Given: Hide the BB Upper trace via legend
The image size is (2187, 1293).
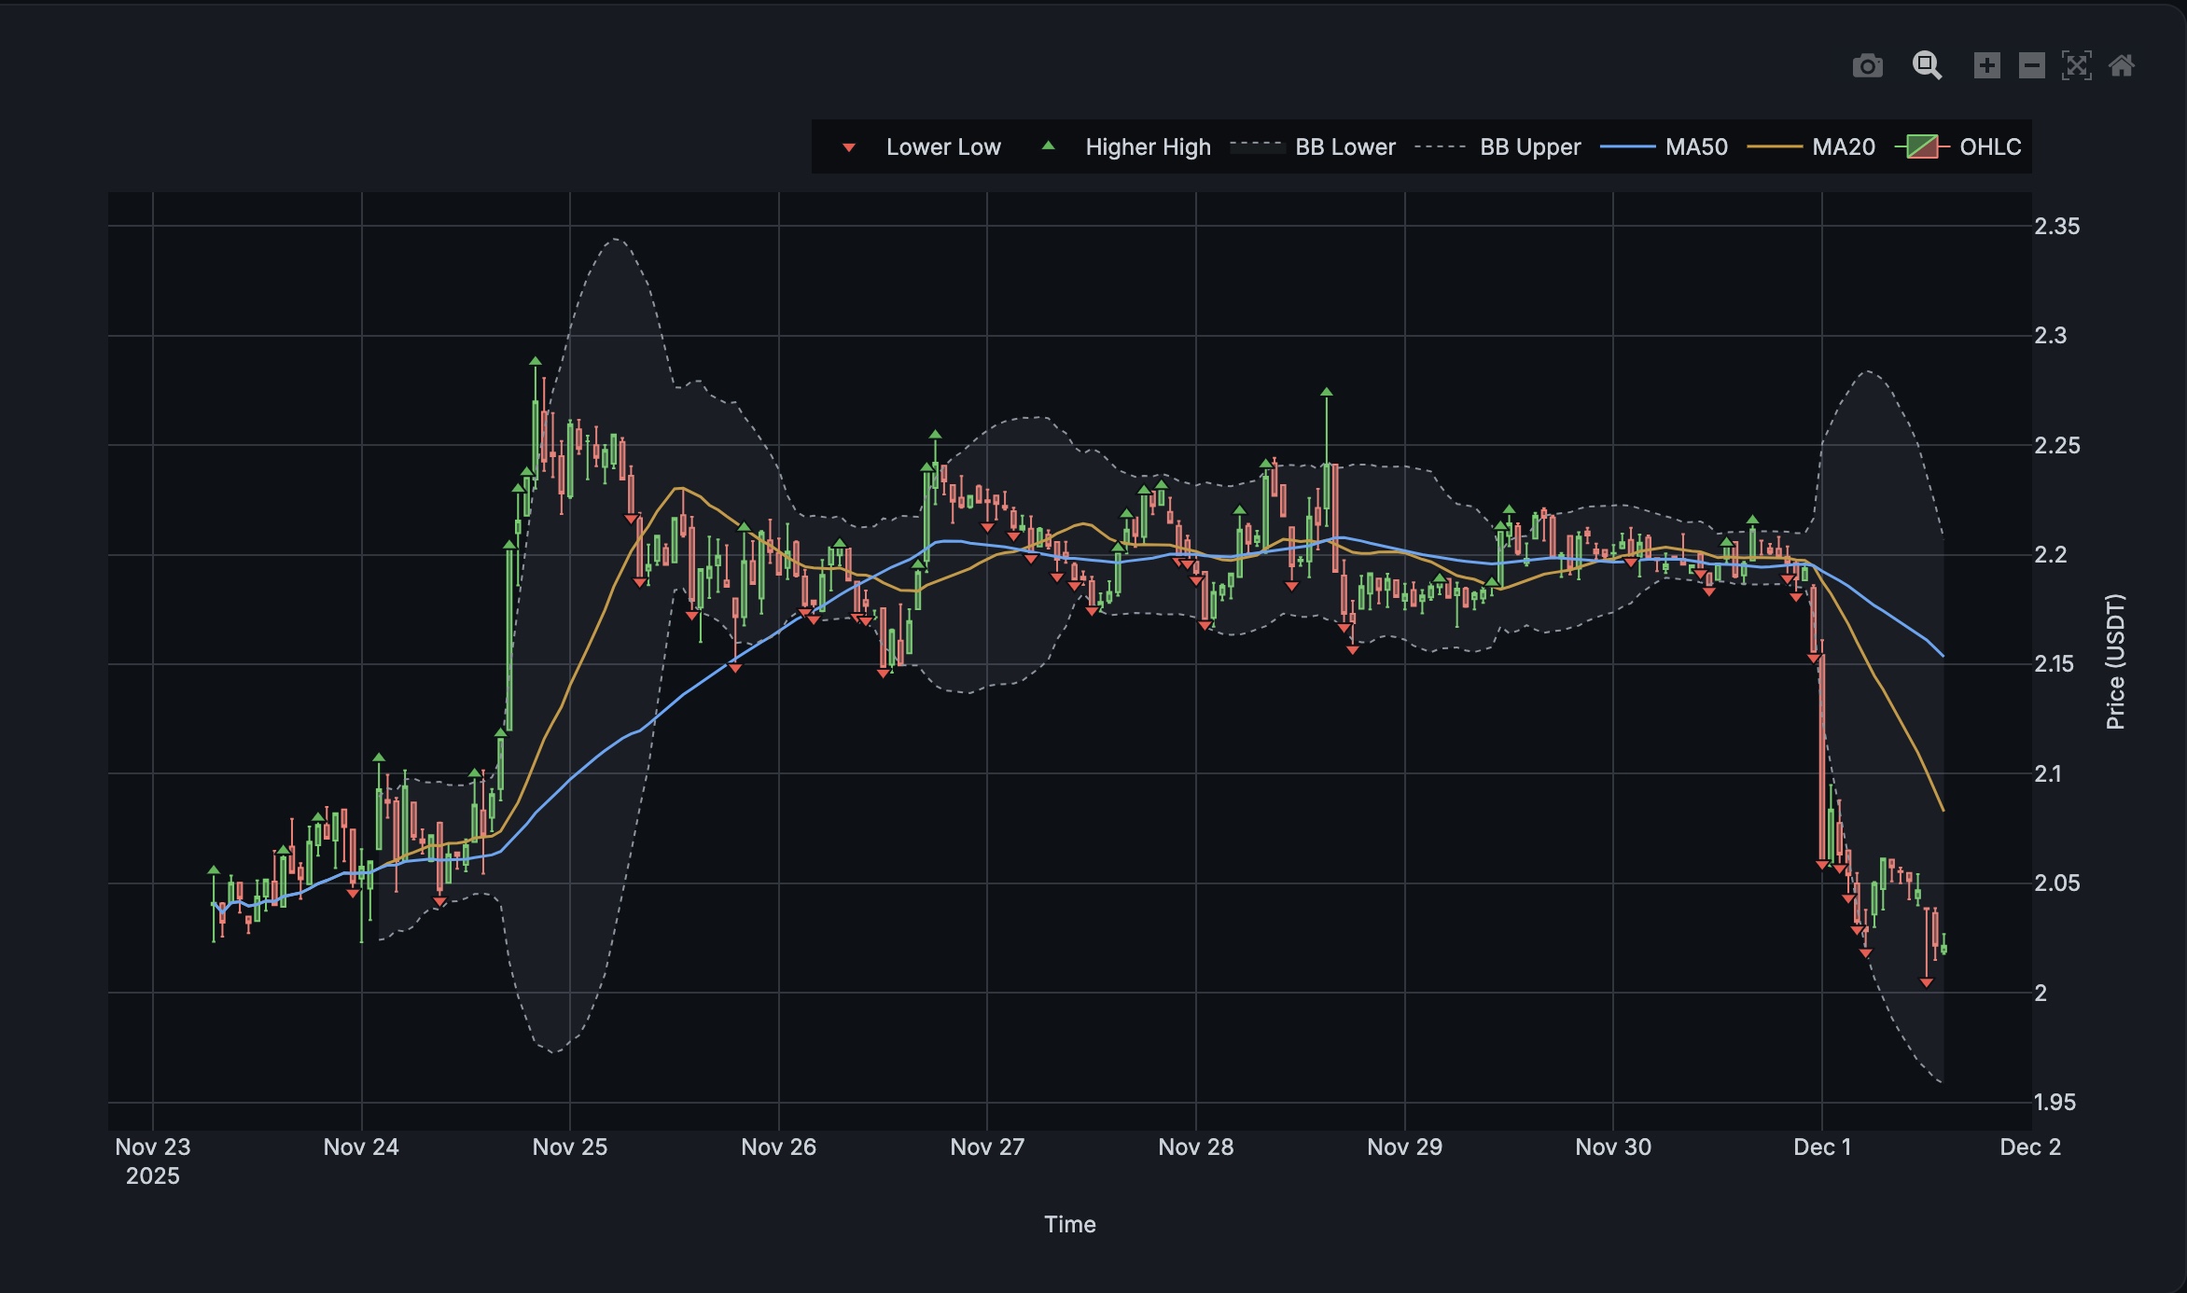Looking at the screenshot, I should pyautogui.click(x=1529, y=147).
